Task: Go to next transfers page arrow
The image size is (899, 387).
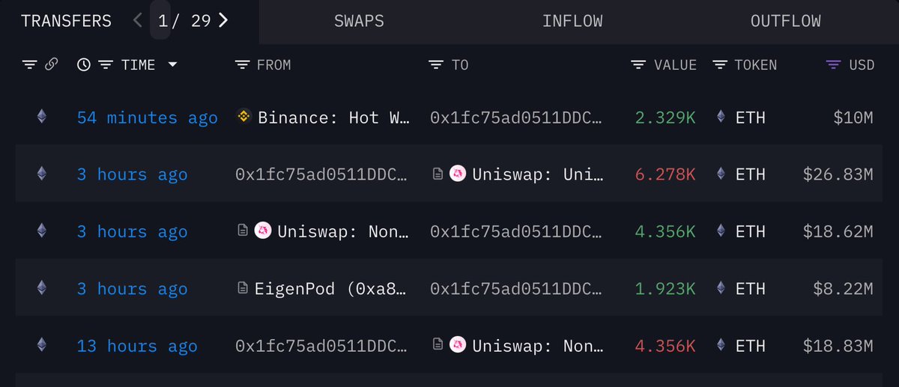Action: click(223, 20)
